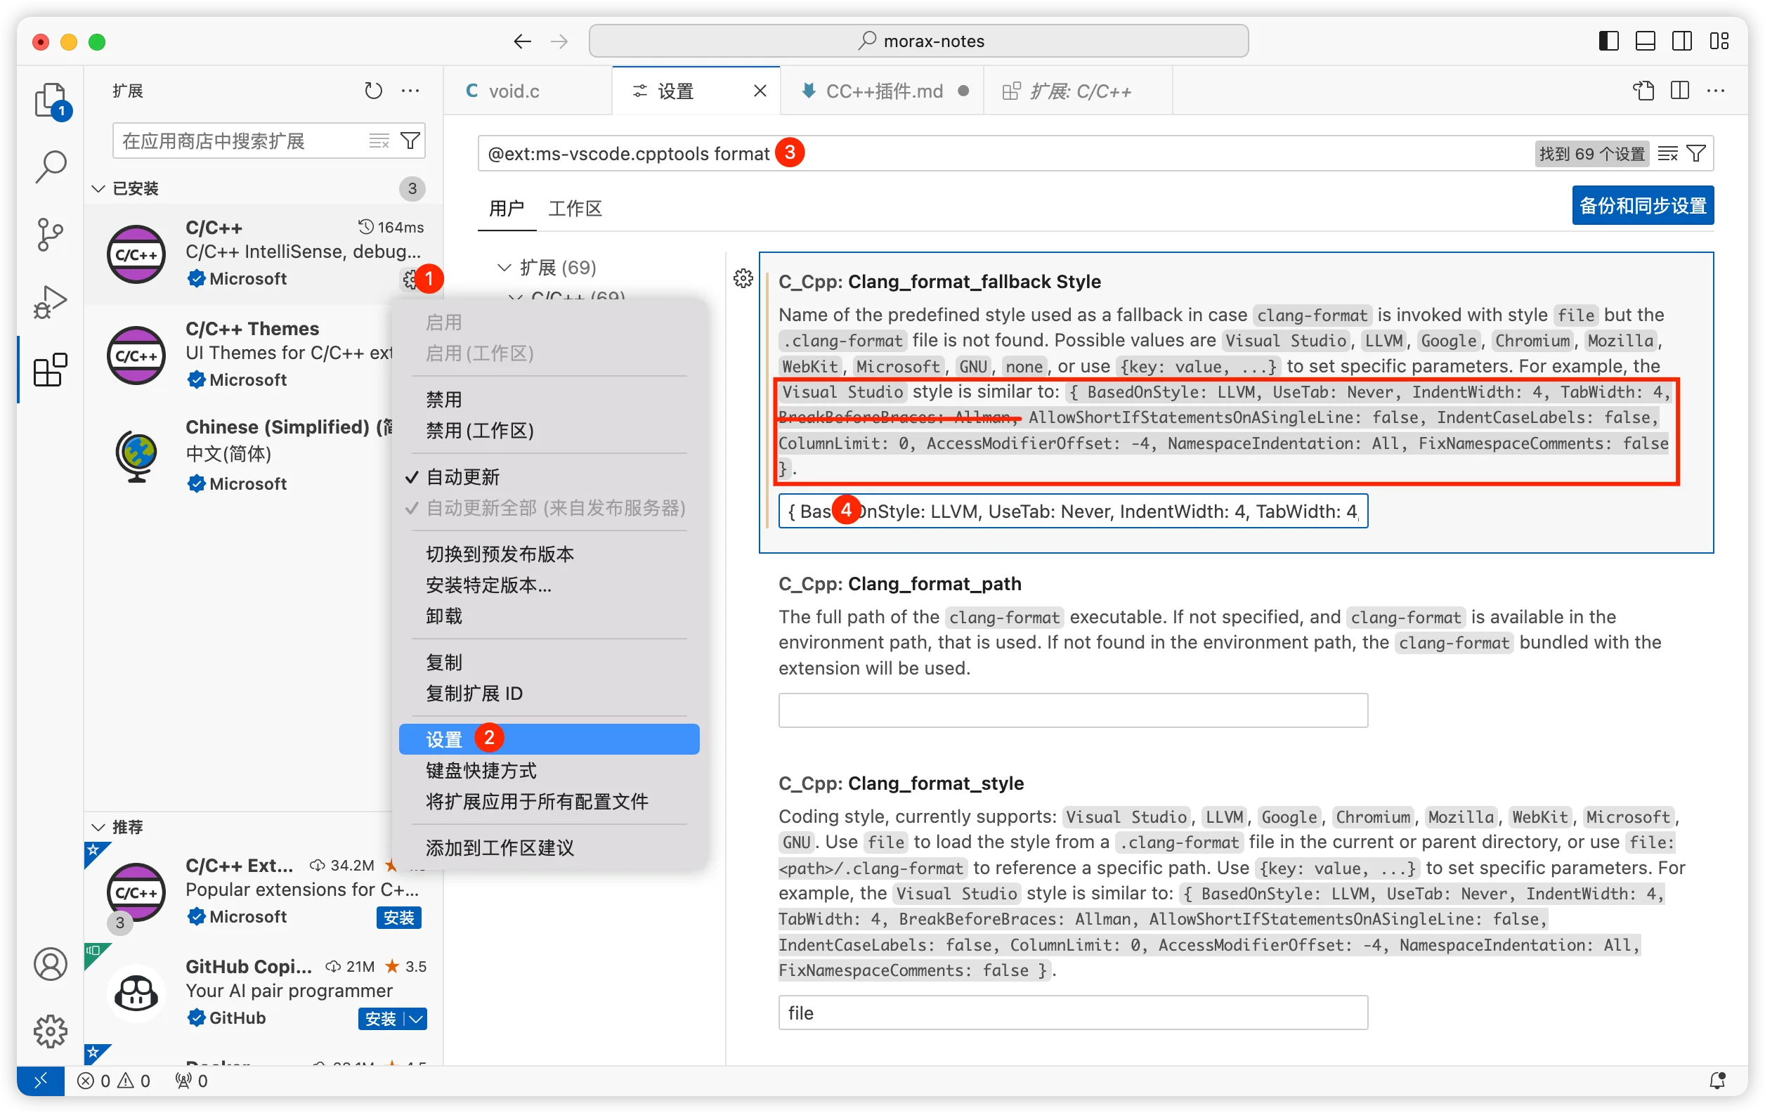Install C/C++ Extension Pack

click(398, 918)
